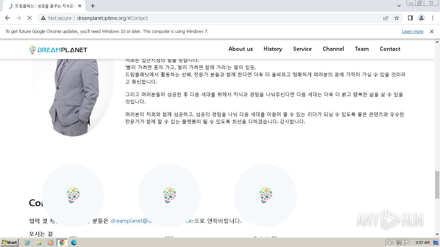Click the scrollbar up arrow
The width and height of the screenshot is (440, 247).
point(437,42)
